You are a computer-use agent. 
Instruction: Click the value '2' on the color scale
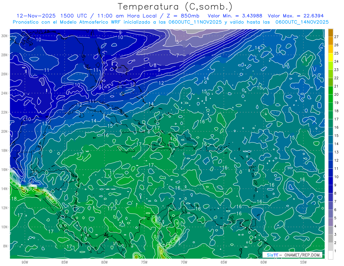click(x=335, y=243)
